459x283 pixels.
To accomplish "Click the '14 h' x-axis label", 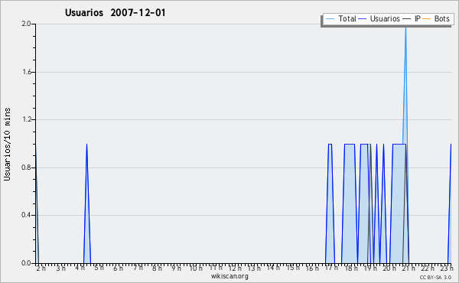I will point(273,268).
